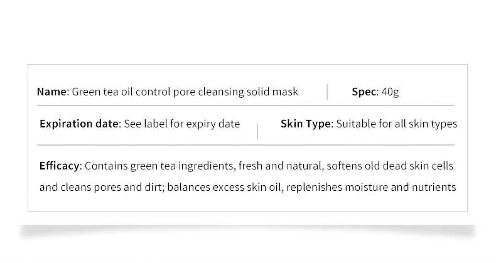Click the bold "Skin Type" label
The height and width of the screenshot is (263, 496).
pos(306,124)
